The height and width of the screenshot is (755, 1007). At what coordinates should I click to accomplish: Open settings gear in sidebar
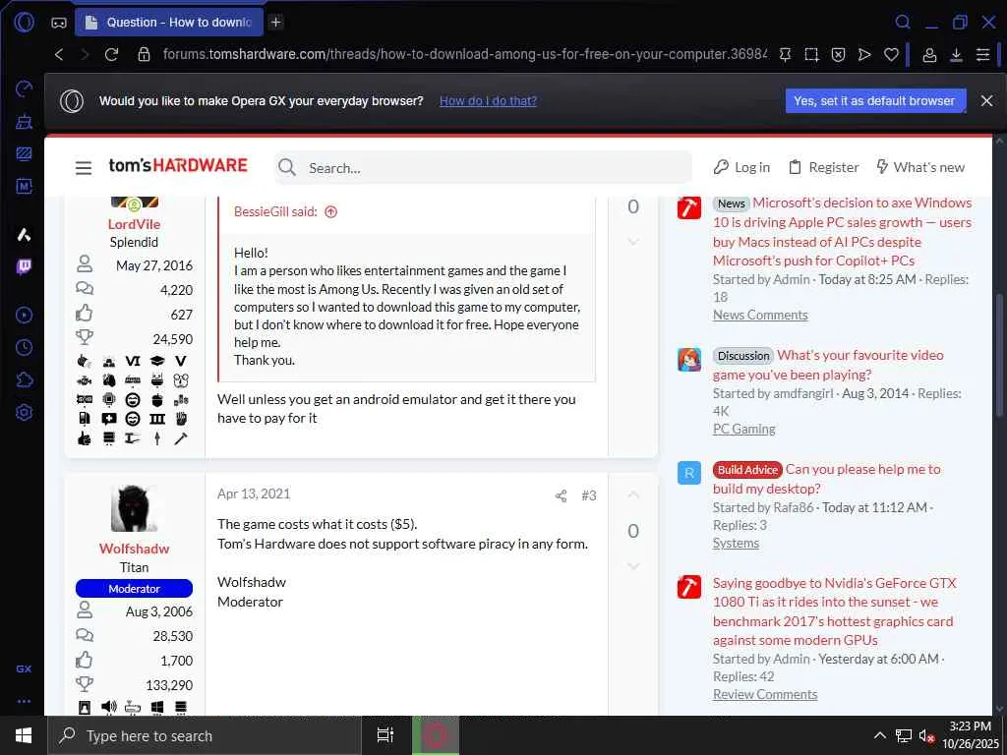(24, 412)
